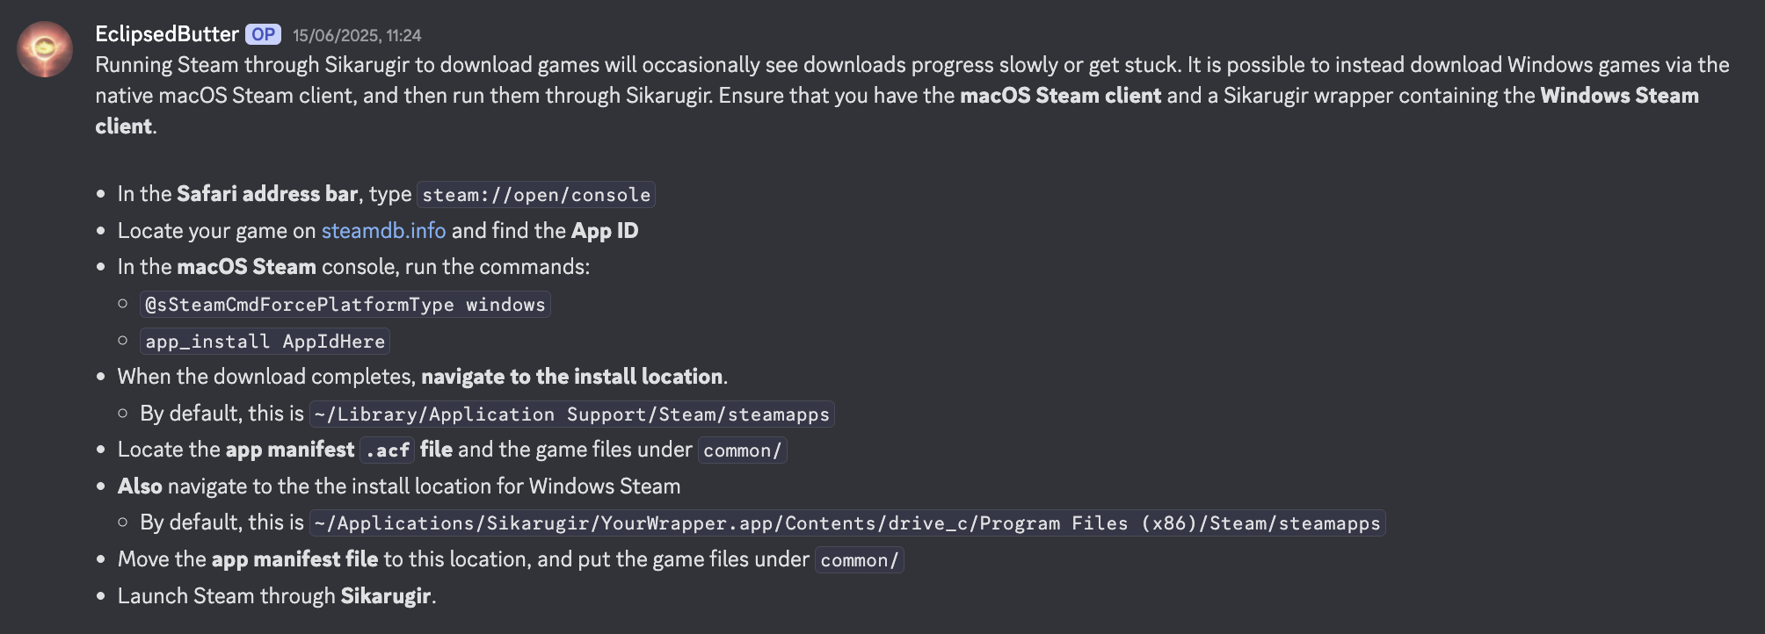Click the Safari address bar bold text
The height and width of the screenshot is (634, 1765).
pos(265,194)
